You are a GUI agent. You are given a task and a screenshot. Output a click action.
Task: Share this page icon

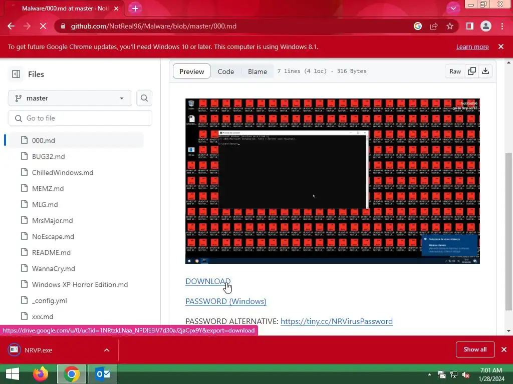[x=434, y=26]
